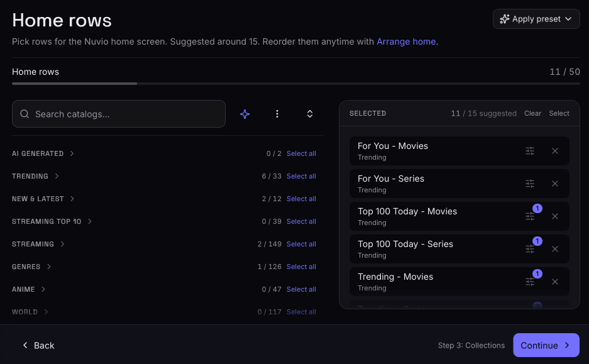Click the AI sparkle suggestion icon

245,114
